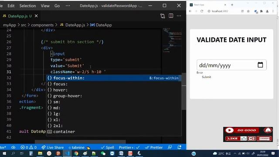
Task: Expand the overflow menu after Go
Action: point(68,6)
